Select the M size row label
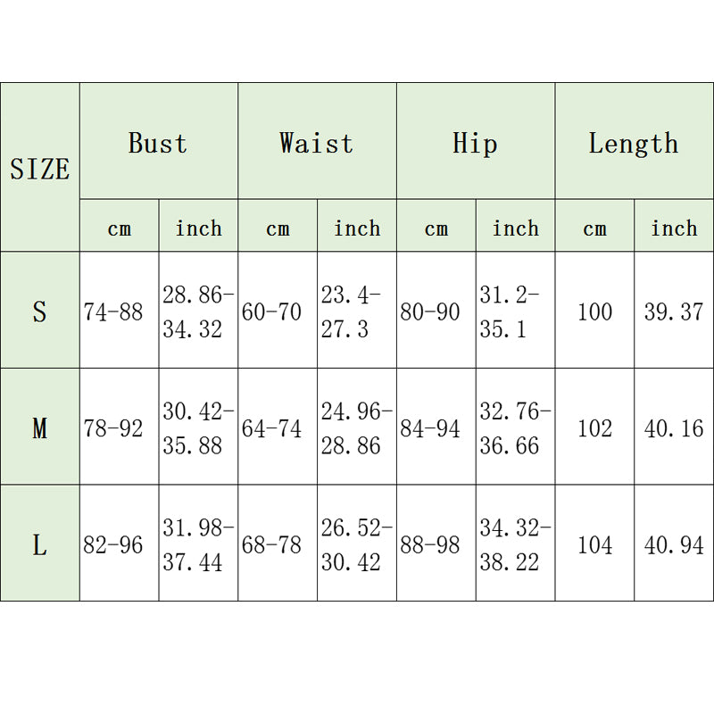Viewport: 714px width, 714px height. click(40, 428)
